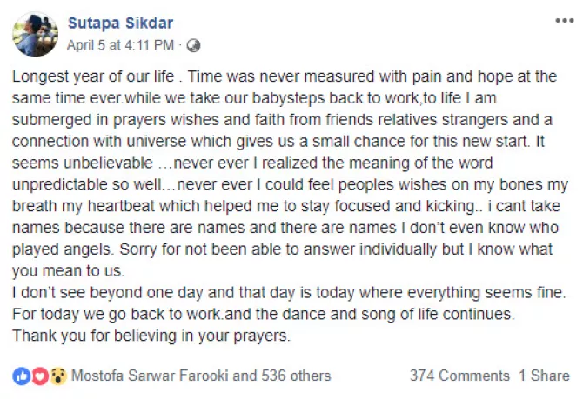This screenshot has width=583, height=399.
Task: View the 1 Share link
Action: point(545,376)
